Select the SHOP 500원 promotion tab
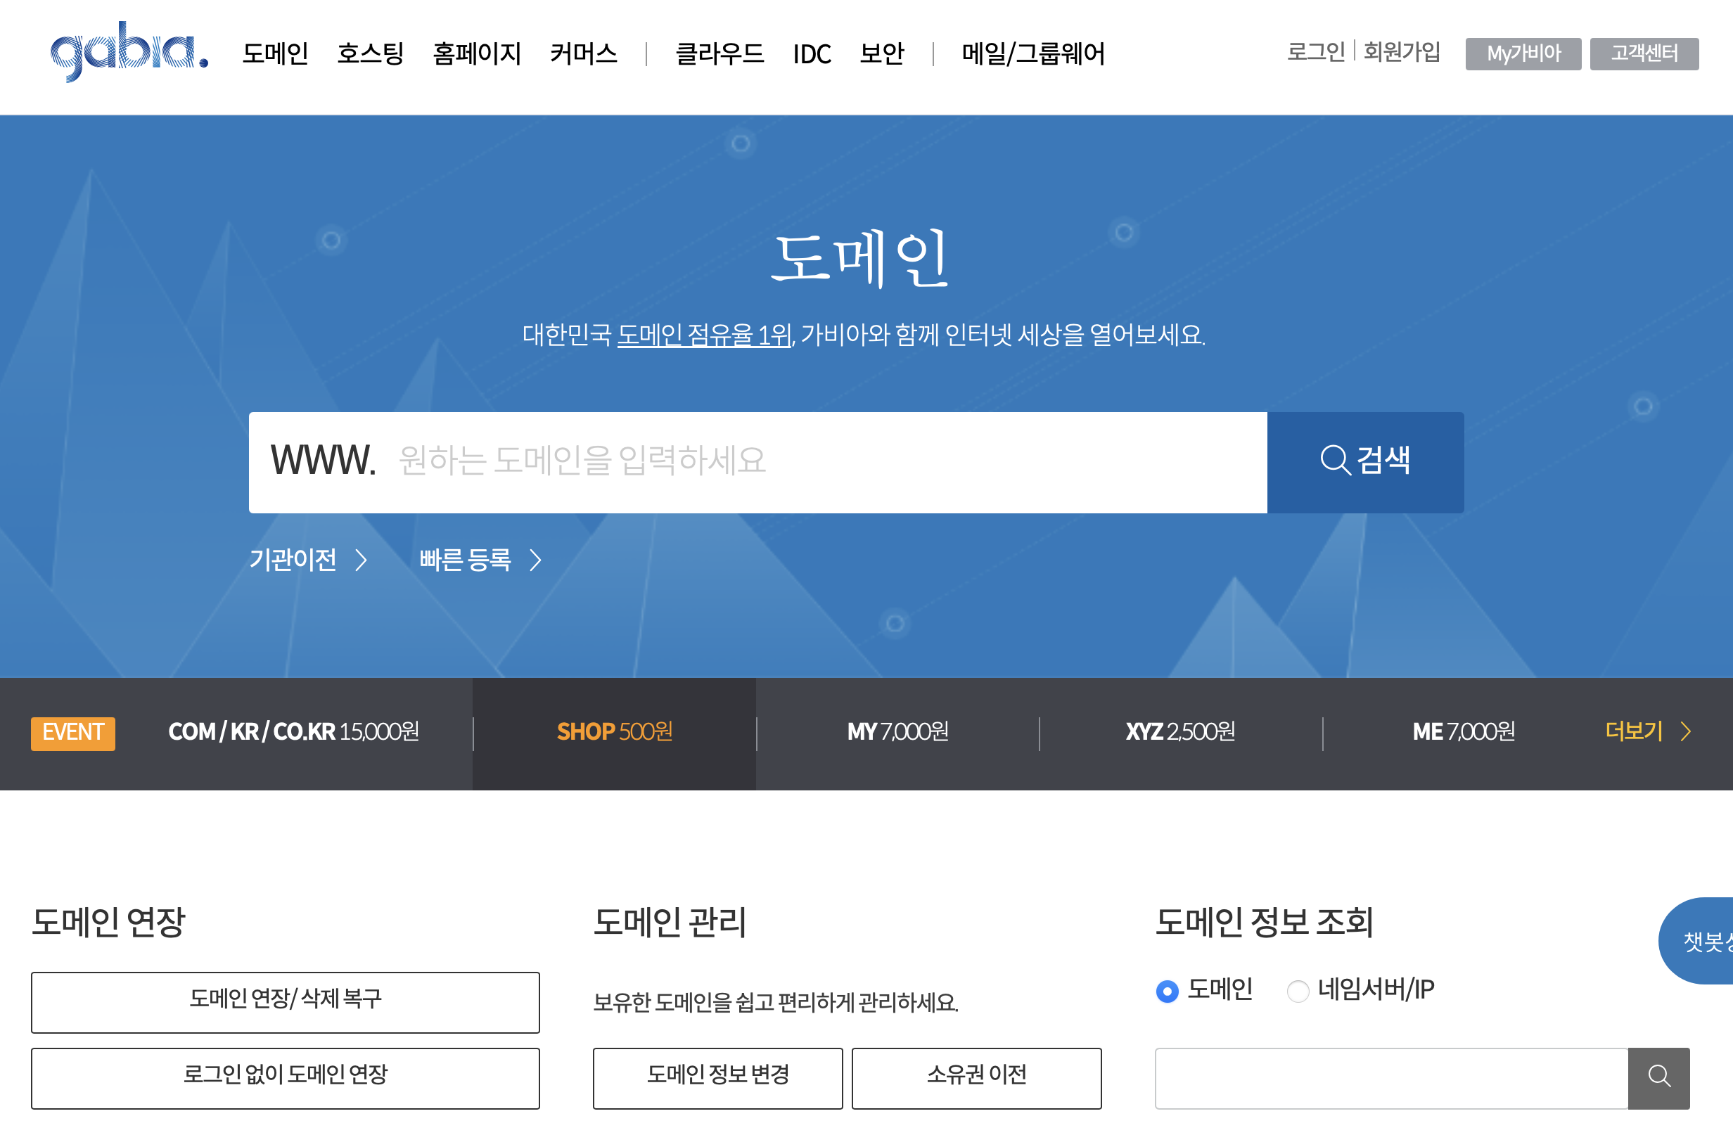The width and height of the screenshot is (1733, 1142). tap(614, 732)
